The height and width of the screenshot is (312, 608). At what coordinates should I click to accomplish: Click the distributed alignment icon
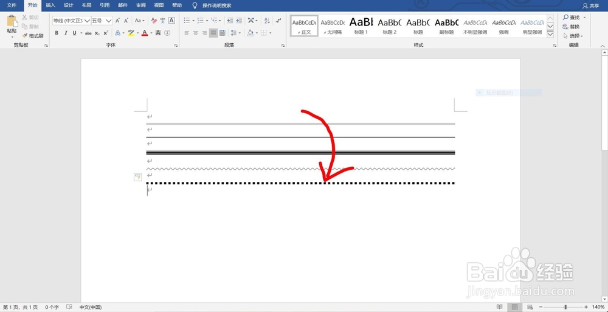click(x=222, y=33)
